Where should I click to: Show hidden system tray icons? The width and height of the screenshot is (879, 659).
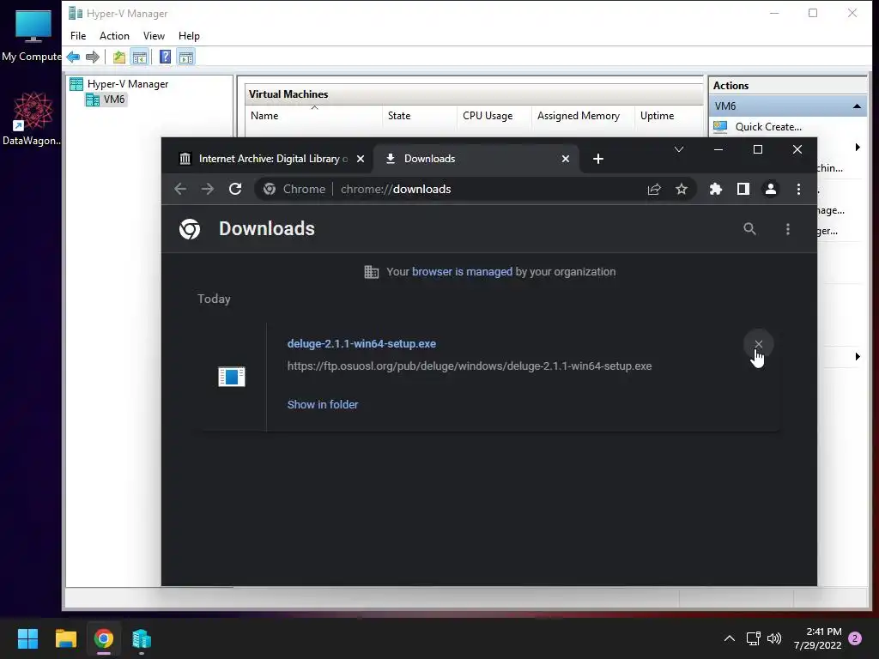(730, 638)
